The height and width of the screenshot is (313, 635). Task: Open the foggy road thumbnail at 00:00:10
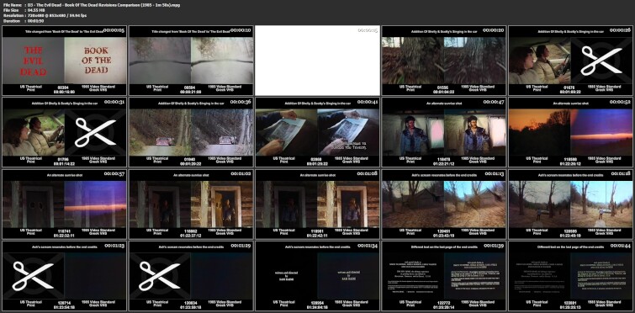tap(191, 61)
